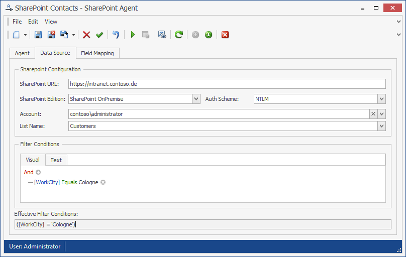The width and height of the screenshot is (406, 257).
Task: Click the preview diagram with eye icon
Action: click(x=162, y=35)
